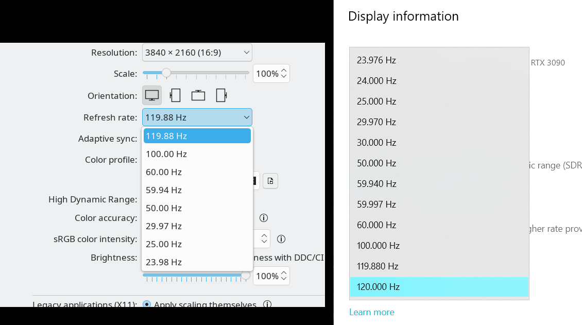The height and width of the screenshot is (325, 582).
Task: Click the Brightness 100% spinbox field
Action: click(271, 276)
